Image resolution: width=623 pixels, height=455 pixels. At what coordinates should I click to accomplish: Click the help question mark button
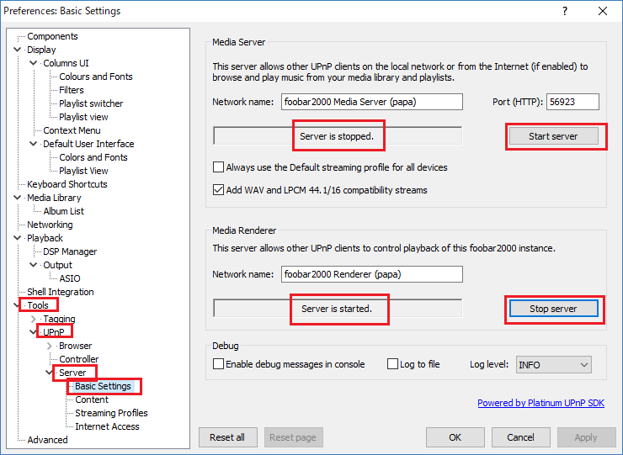point(565,11)
